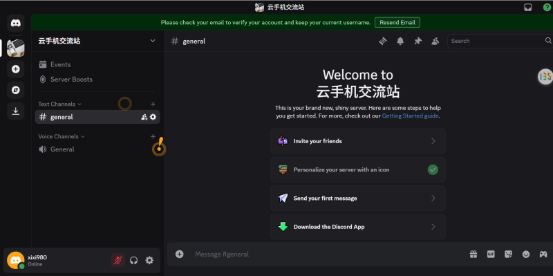Open the inbox icon in title bar

point(527,7)
